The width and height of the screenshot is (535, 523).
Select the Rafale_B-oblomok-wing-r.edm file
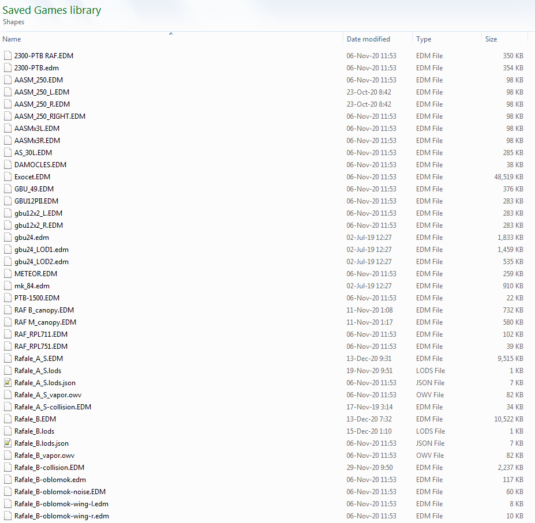pyautogui.click(x=61, y=516)
